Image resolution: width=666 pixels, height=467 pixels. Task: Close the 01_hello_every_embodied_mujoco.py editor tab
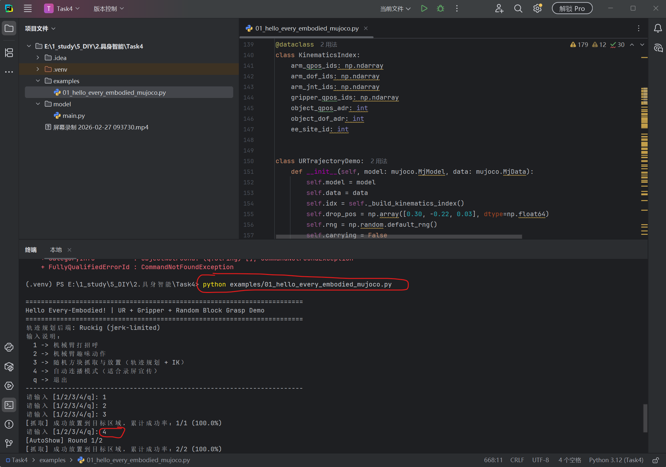click(x=365, y=28)
